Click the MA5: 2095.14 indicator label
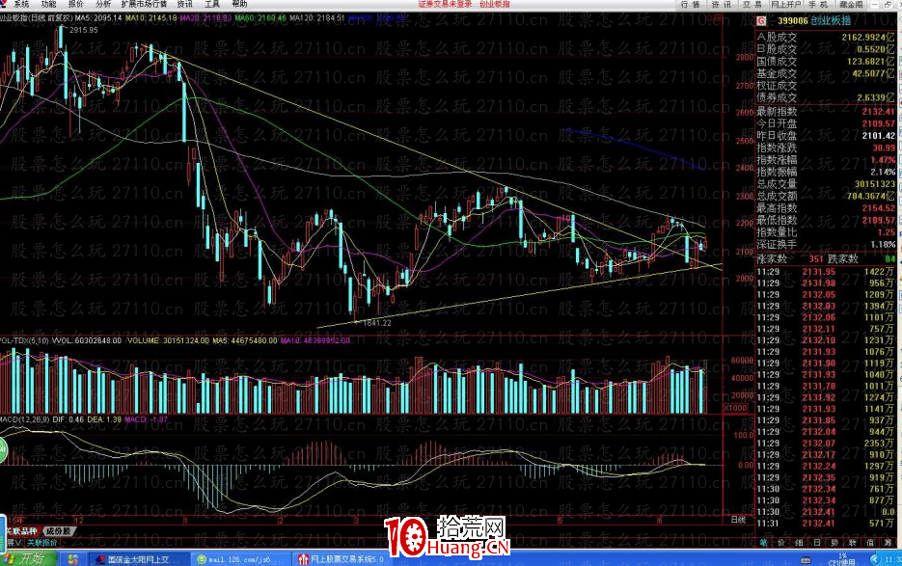Viewport: 902px width, 566px height. [98, 17]
